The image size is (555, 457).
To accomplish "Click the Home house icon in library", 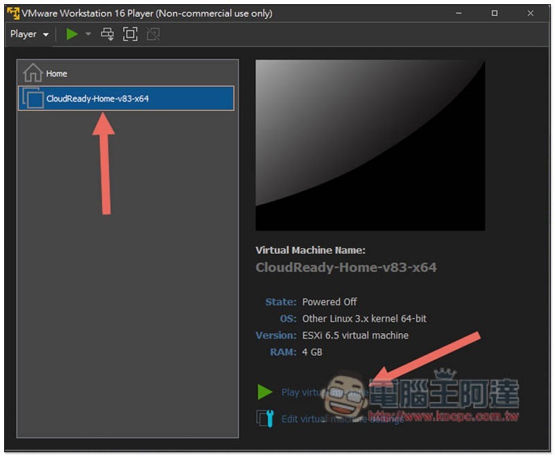I will pos(33,73).
